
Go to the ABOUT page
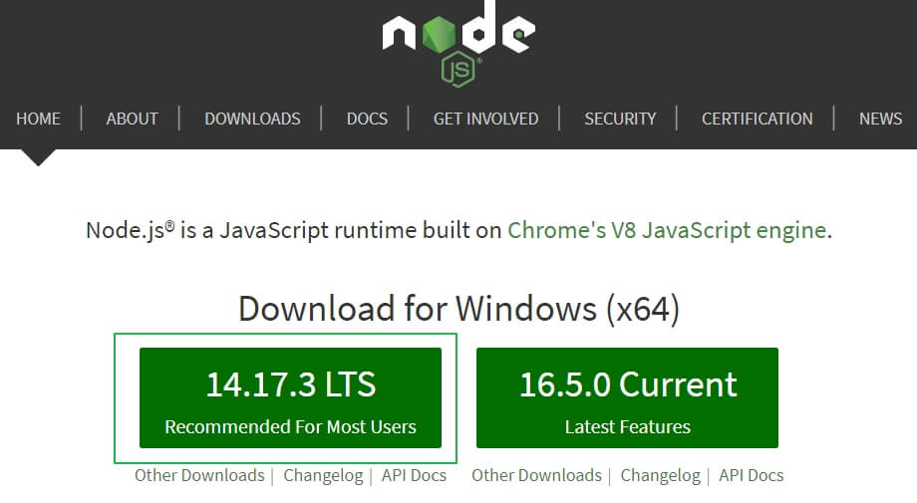[x=133, y=119]
